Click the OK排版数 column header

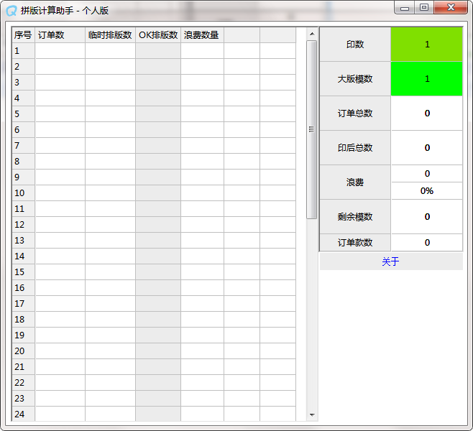click(x=158, y=35)
